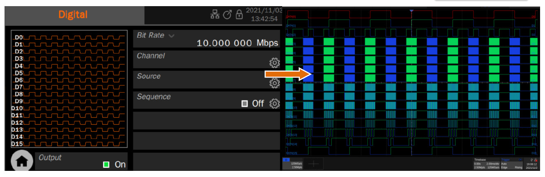Click the clock source icon beside network
This screenshot has height=177, width=545.
pyautogui.click(x=227, y=15)
